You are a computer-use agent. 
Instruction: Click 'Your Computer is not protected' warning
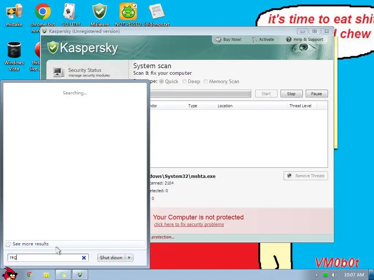click(x=198, y=217)
